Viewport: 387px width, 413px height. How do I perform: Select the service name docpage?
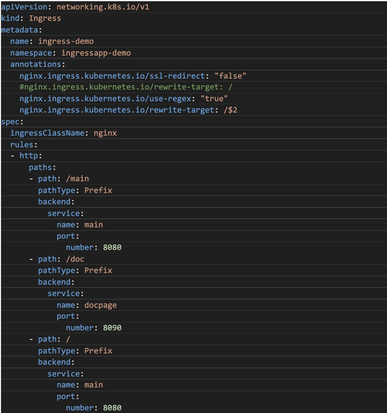coord(100,305)
